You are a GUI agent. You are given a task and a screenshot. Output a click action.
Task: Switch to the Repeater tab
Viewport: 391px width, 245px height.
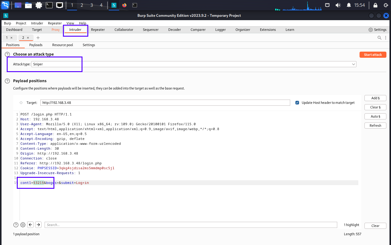(98, 30)
